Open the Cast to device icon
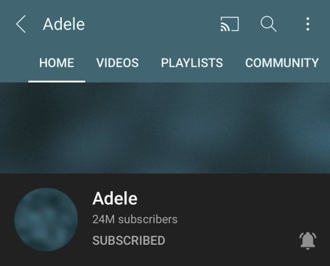330x266 pixels. point(230,24)
